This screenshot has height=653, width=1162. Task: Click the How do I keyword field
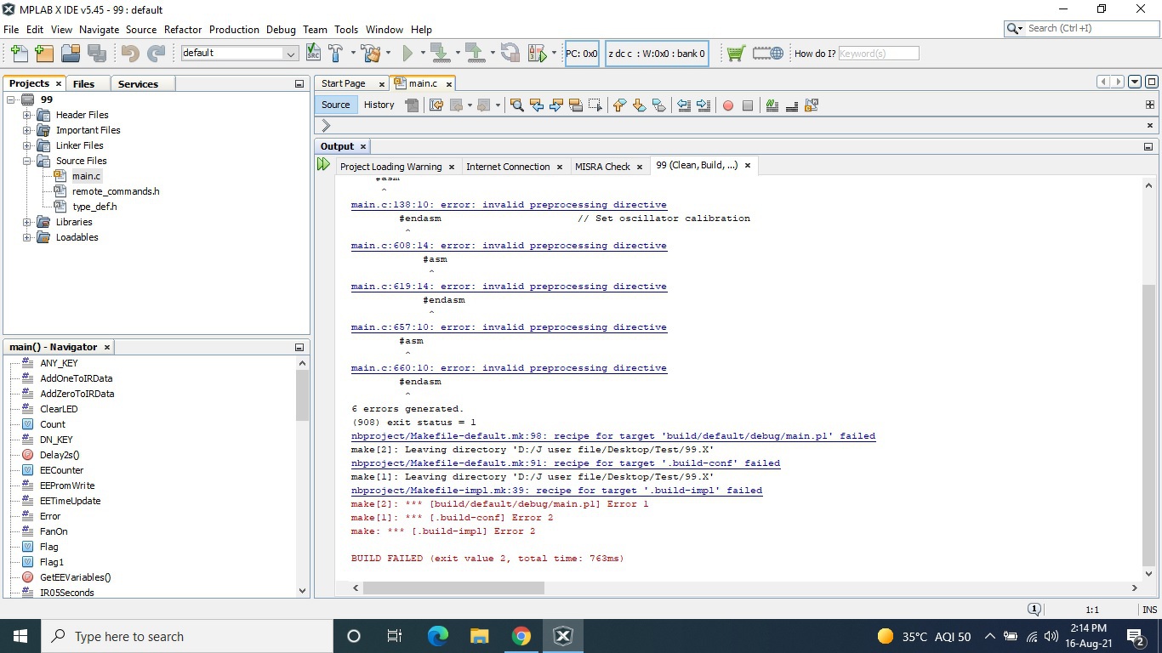(878, 54)
